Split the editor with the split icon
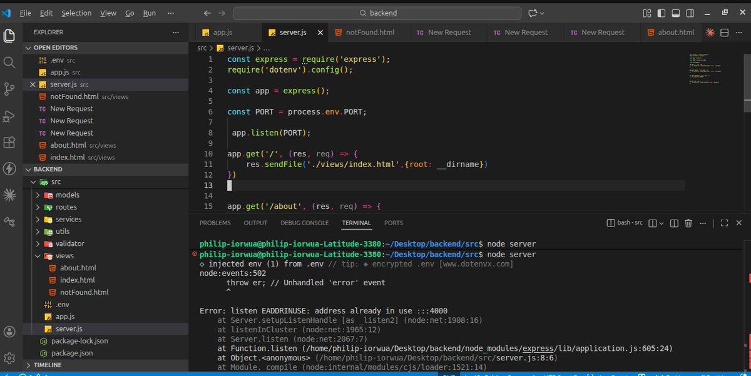The height and width of the screenshot is (376, 751). (x=725, y=33)
